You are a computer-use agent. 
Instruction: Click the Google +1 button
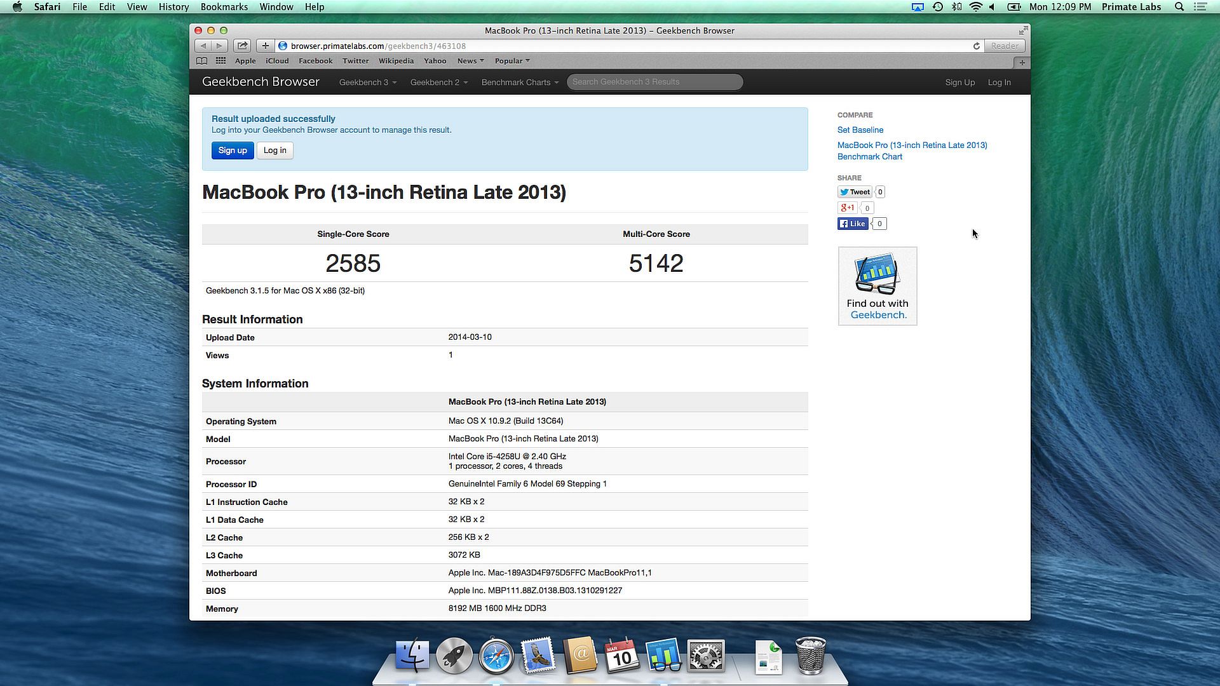pos(847,208)
